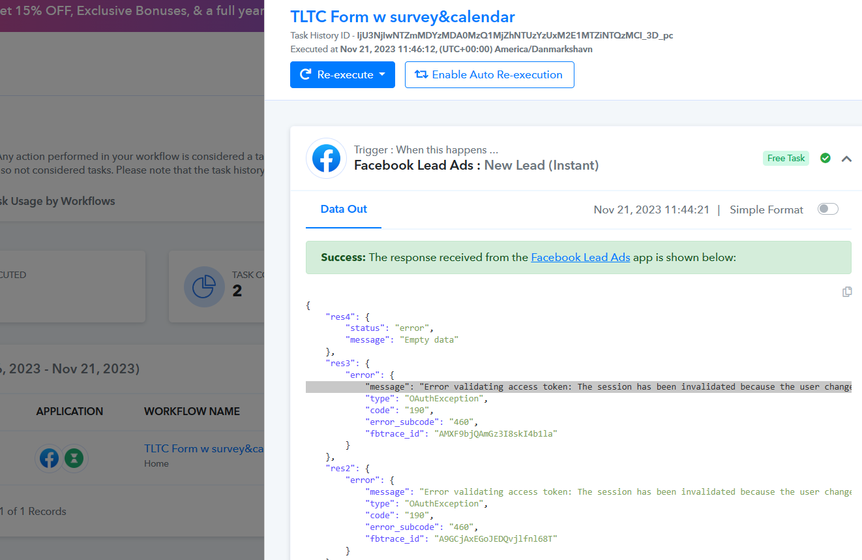Click the promo banner at top left
862x560 pixels.
click(132, 16)
